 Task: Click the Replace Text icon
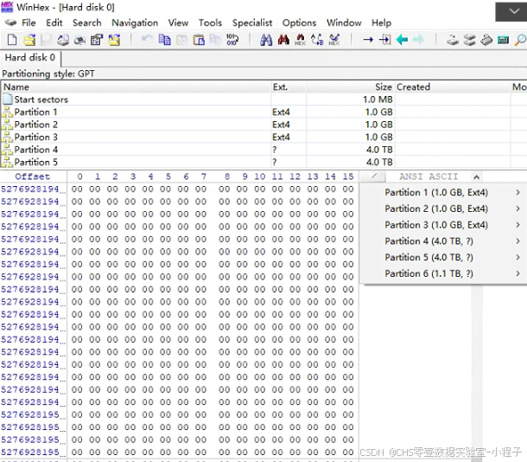coord(317,40)
